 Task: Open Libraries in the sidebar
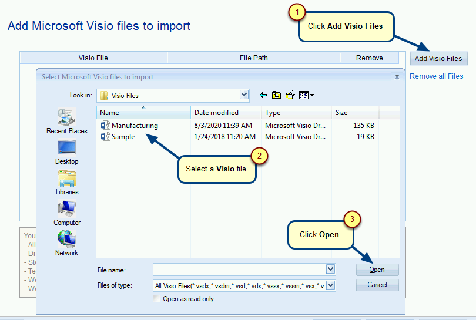[x=67, y=183]
